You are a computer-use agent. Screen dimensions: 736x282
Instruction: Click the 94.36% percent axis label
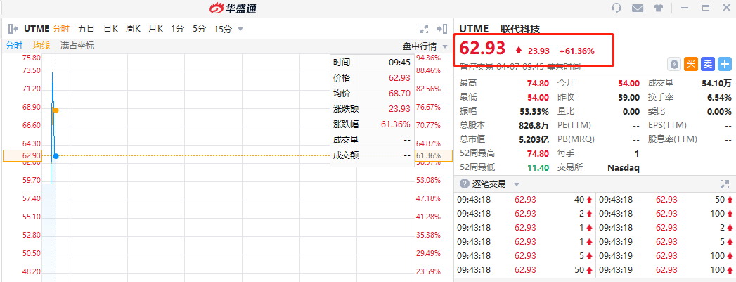tap(429, 58)
